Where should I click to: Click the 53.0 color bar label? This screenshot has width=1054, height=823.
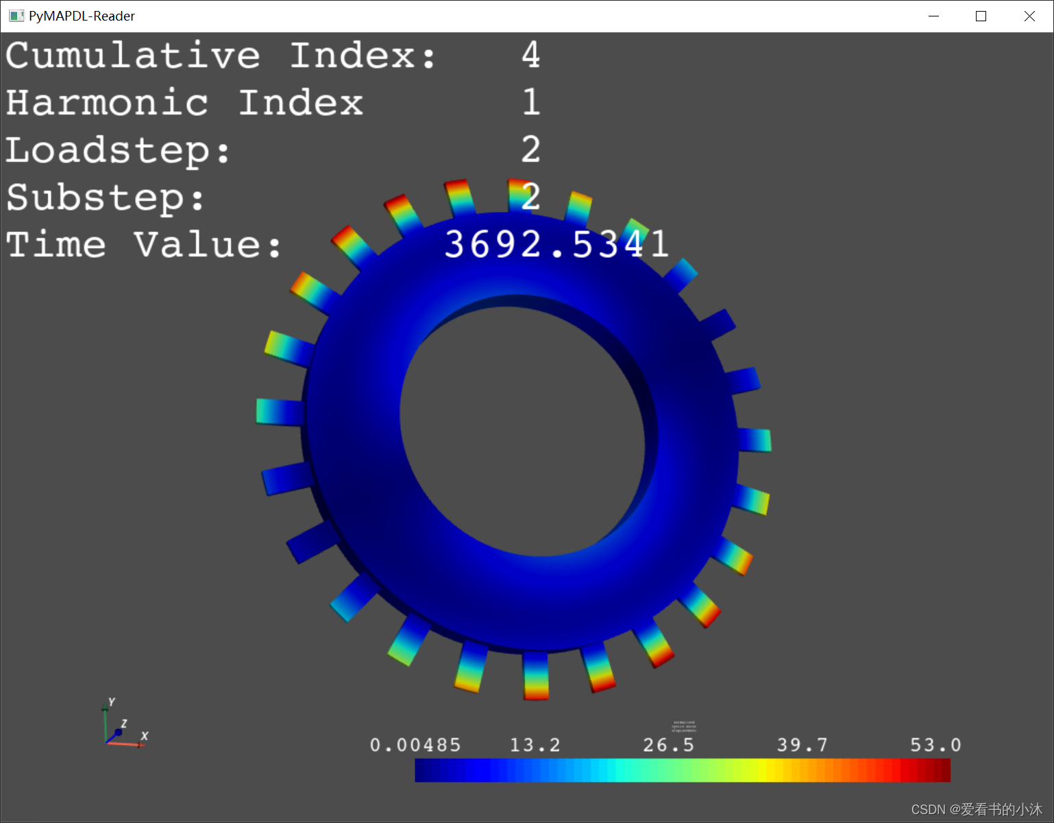[x=936, y=745]
